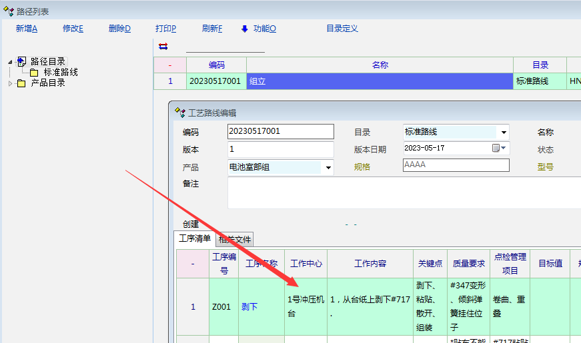Select the 1号冲压机台 work center cell

click(x=306, y=306)
